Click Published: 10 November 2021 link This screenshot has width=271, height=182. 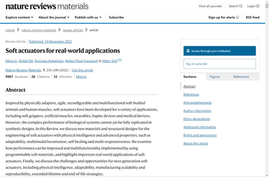pos(50,42)
